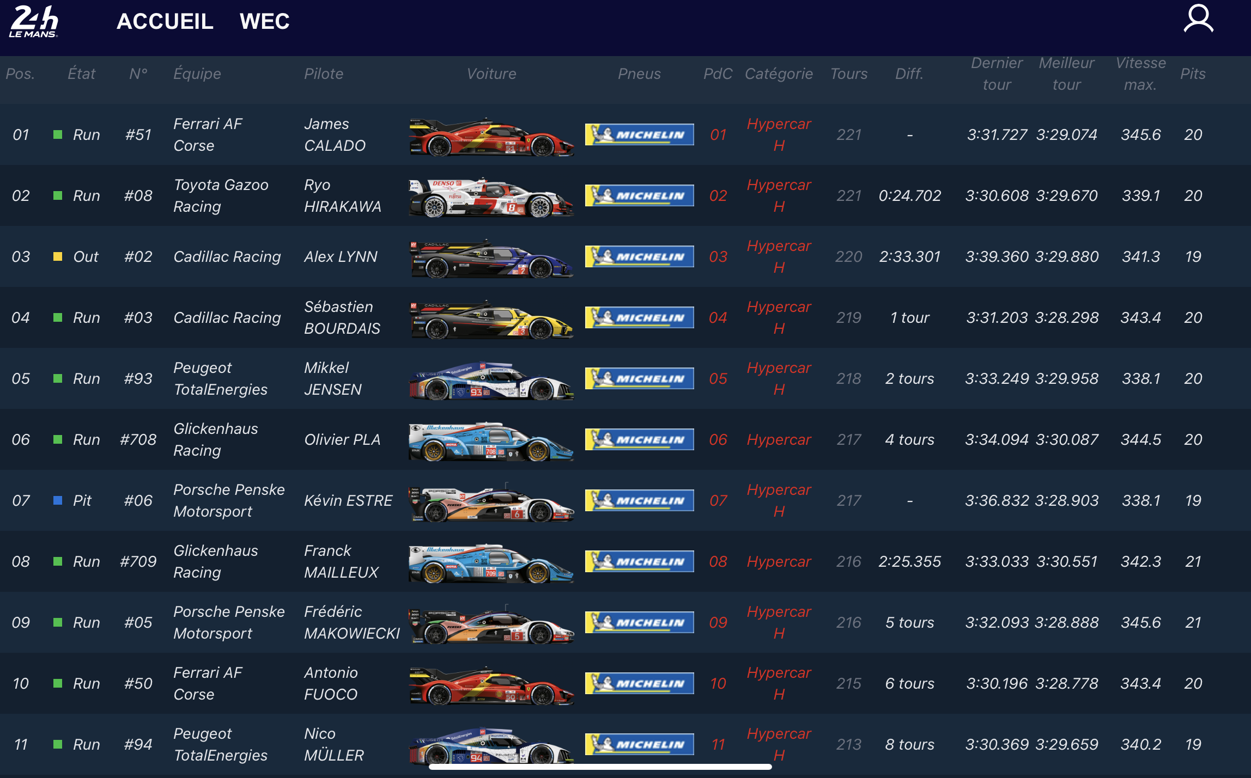Click top speed value 344.5
This screenshot has height=778, width=1251.
1140,439
